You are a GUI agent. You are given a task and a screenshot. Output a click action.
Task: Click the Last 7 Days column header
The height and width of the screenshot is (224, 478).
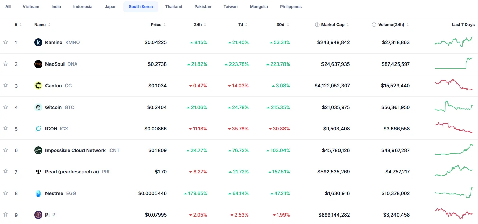click(x=463, y=25)
